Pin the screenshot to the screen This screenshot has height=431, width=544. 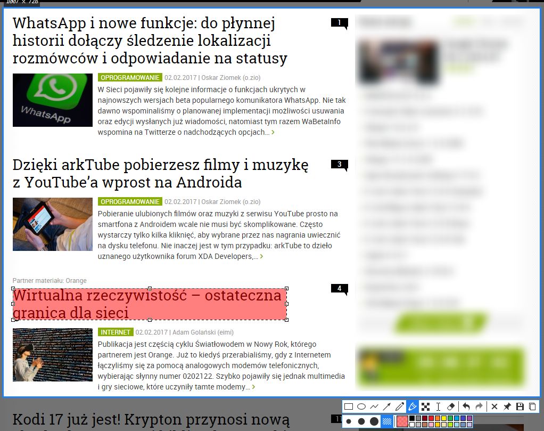(x=507, y=406)
